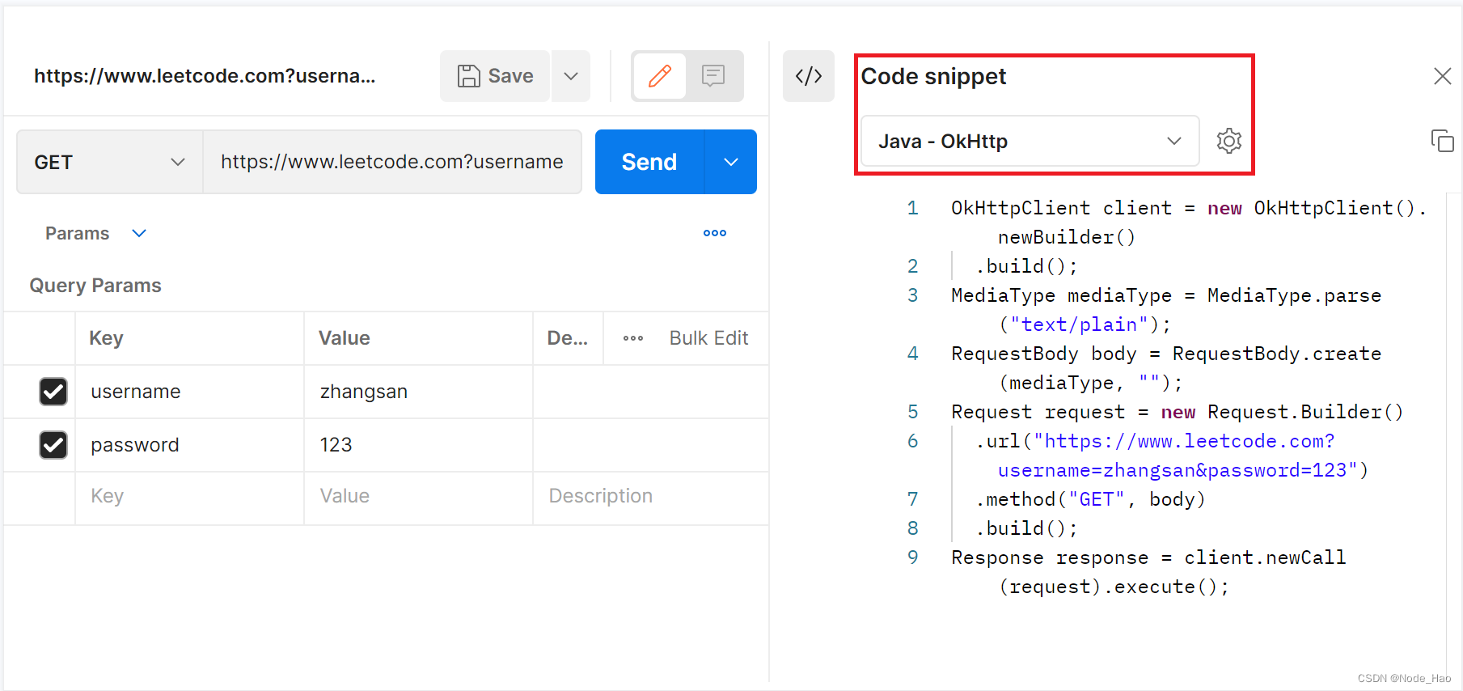Copy the code snippet to clipboard
The width and height of the screenshot is (1463, 691).
(1442, 141)
